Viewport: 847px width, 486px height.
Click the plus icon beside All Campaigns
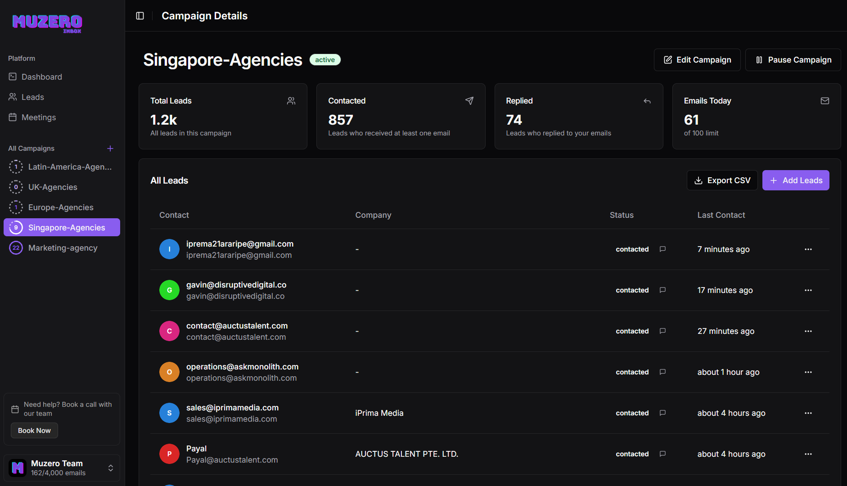pos(110,148)
